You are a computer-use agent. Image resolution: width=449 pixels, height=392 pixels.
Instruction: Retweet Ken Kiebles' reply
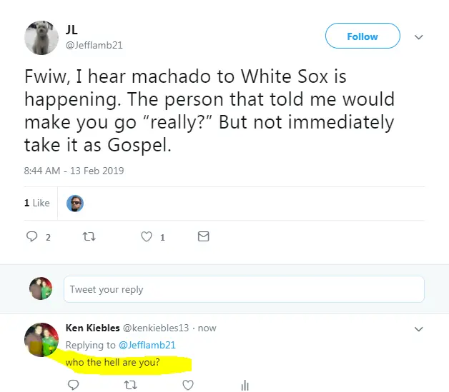pyautogui.click(x=130, y=385)
